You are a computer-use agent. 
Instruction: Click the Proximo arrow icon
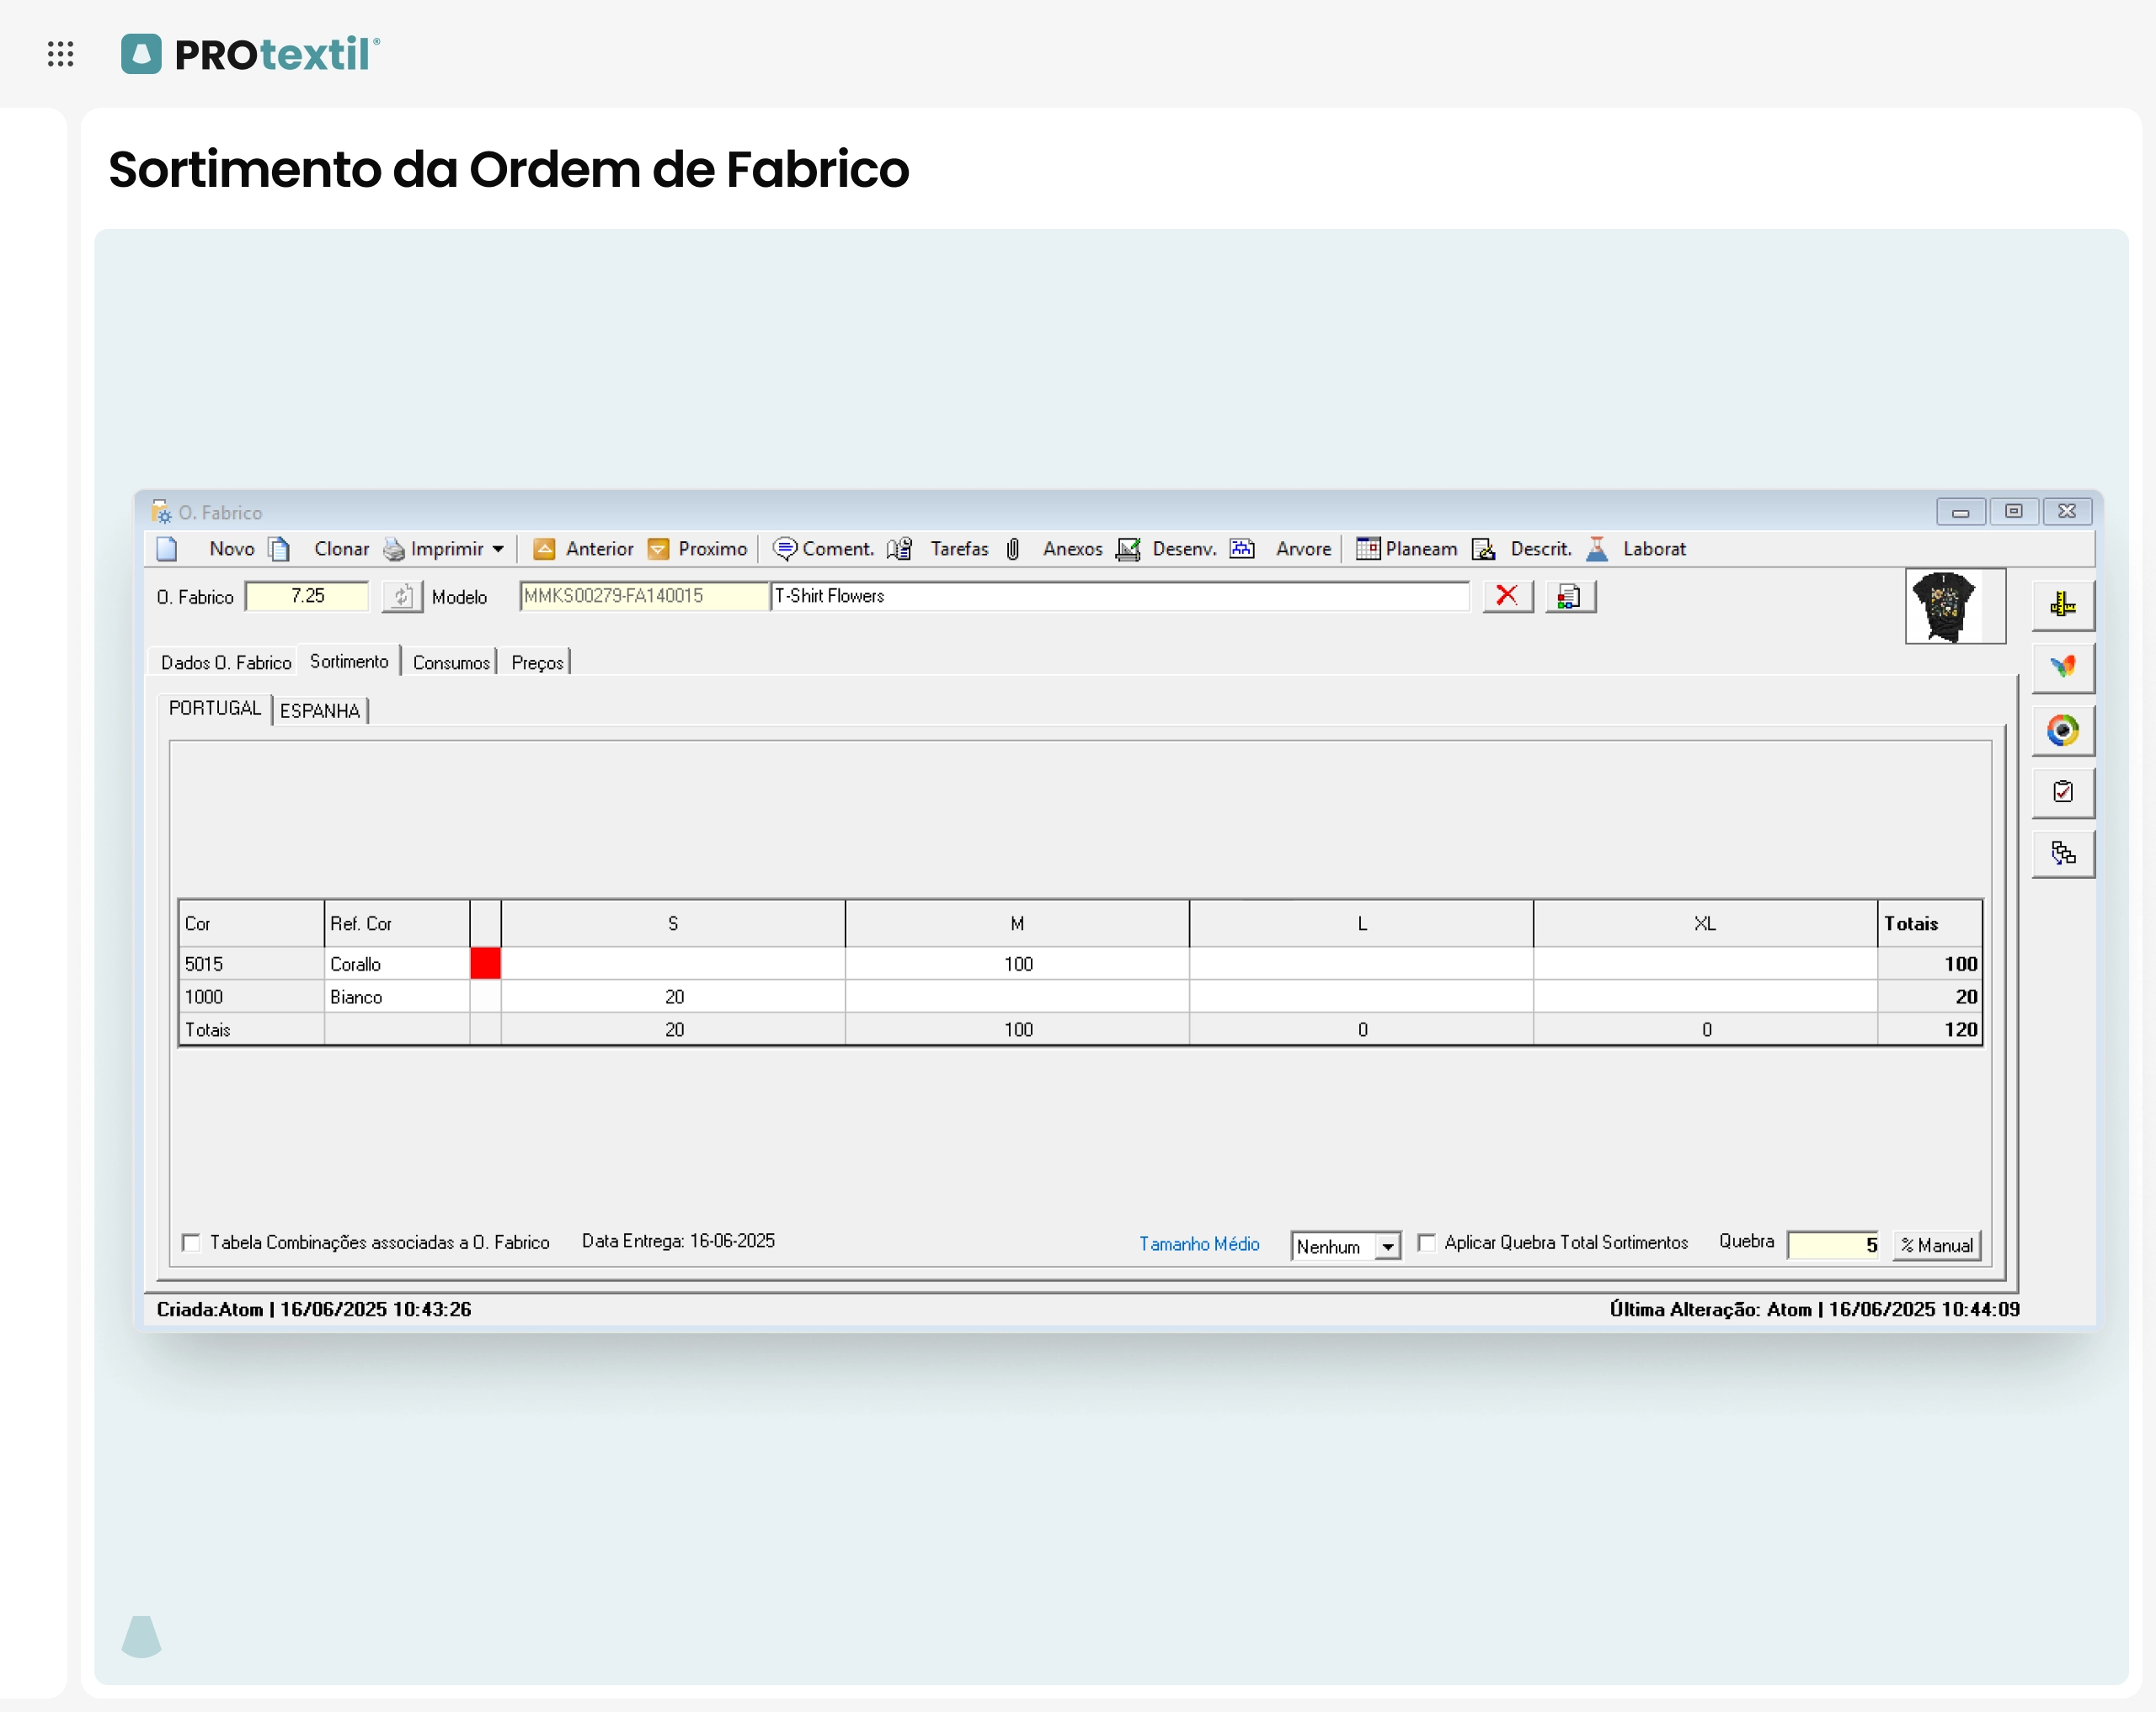tap(658, 549)
